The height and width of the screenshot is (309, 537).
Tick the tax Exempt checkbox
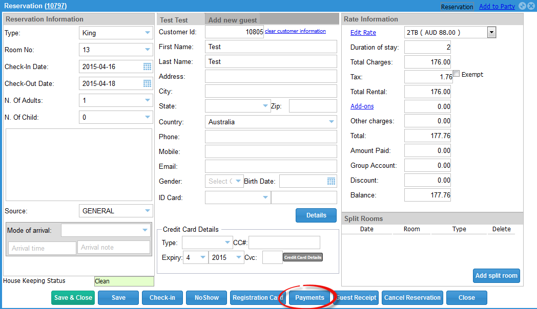click(457, 74)
